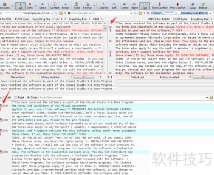
Task: Open the Rules settings icon
Action: tap(77, 6)
